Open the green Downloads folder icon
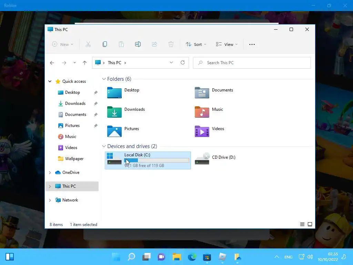Screen dimensions: 353x265 (114, 112)
